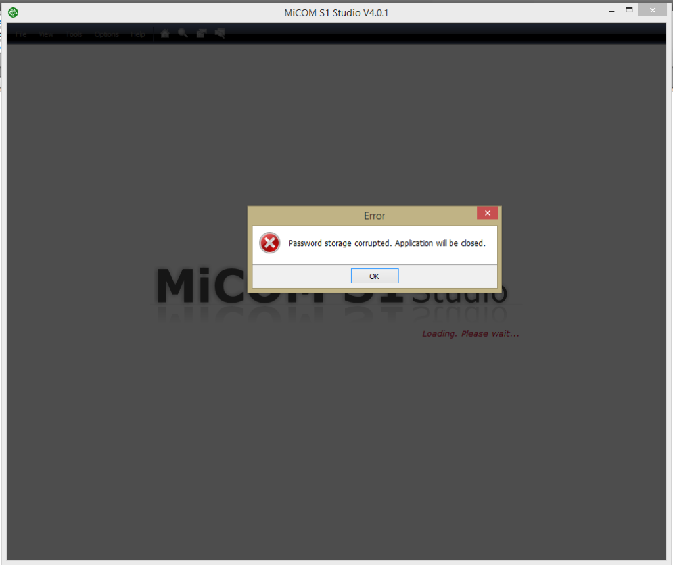The width and height of the screenshot is (673, 565).
Task: Click the red error icon in the dialog
Action: [x=269, y=243]
